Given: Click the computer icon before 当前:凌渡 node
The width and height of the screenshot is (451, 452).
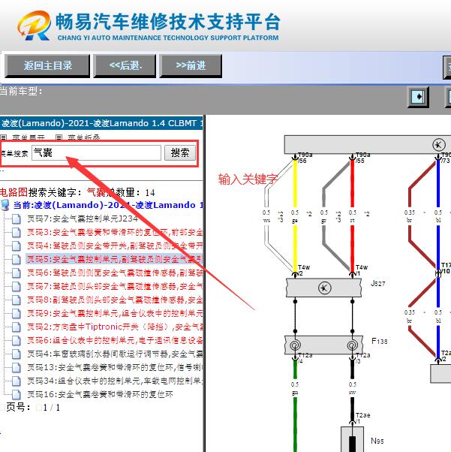Looking at the screenshot, I should point(5,205).
